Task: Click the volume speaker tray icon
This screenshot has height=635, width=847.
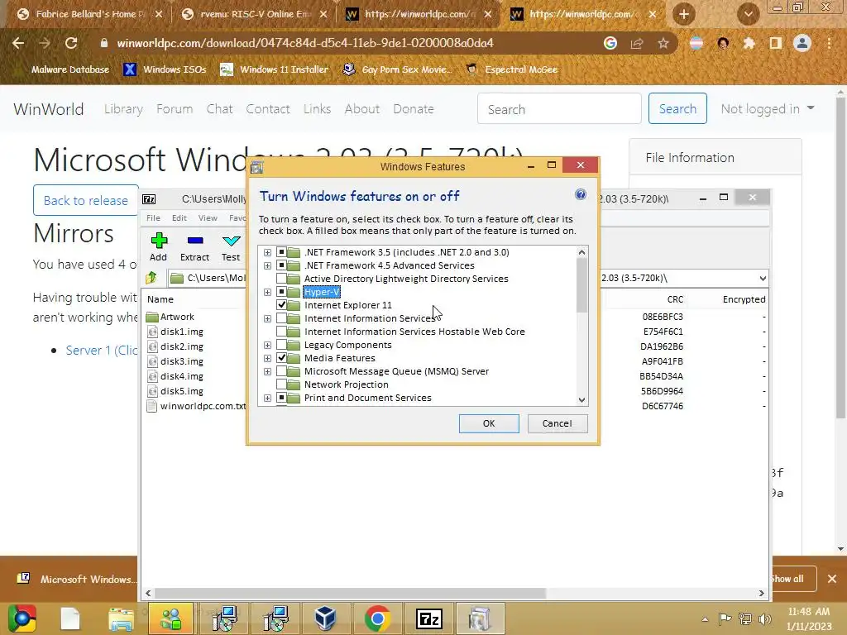Action: coord(765,619)
